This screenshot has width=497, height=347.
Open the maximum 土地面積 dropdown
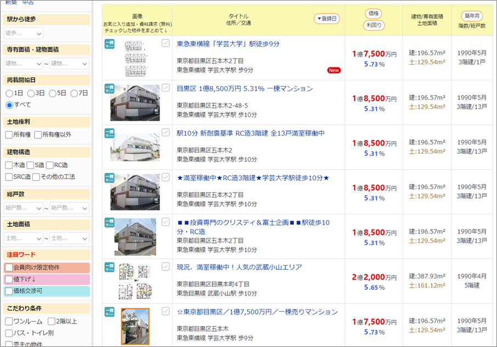(x=69, y=238)
